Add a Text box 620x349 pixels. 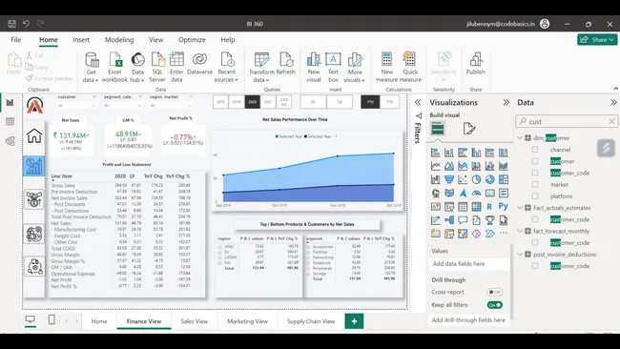pyautogui.click(x=333, y=68)
